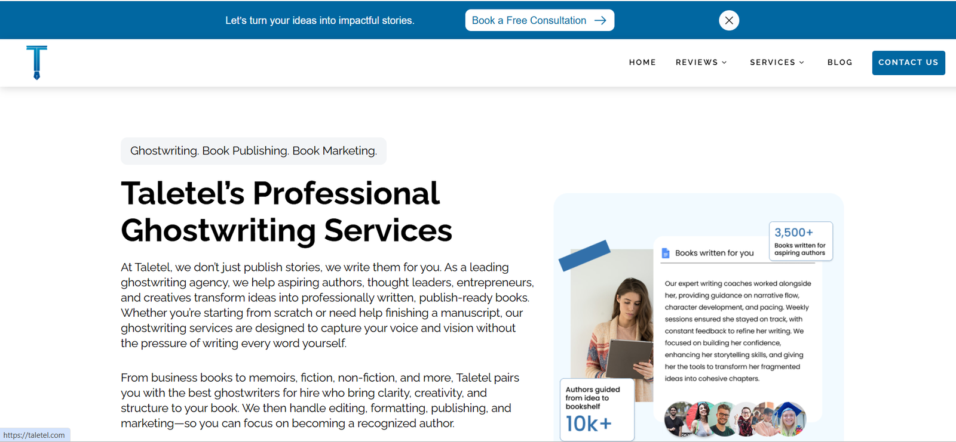956x442 pixels.
Task: Click the blue tape decoration on photo
Action: tap(584, 255)
